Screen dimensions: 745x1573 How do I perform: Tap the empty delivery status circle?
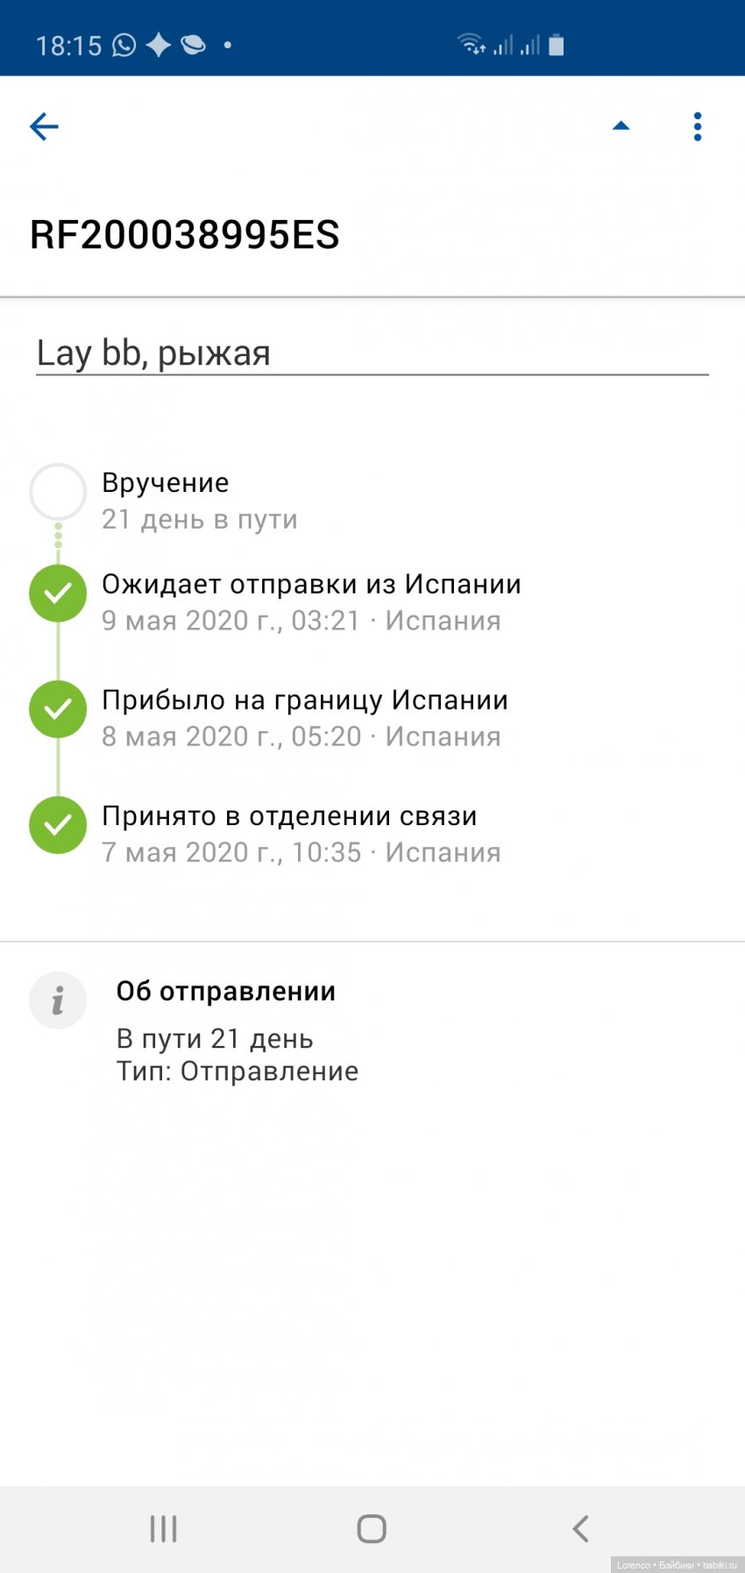click(x=58, y=492)
